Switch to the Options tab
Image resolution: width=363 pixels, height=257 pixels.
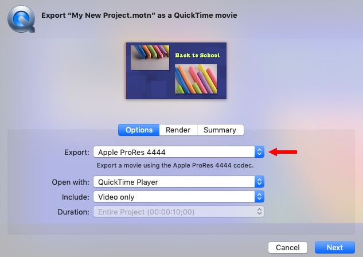[139, 130]
